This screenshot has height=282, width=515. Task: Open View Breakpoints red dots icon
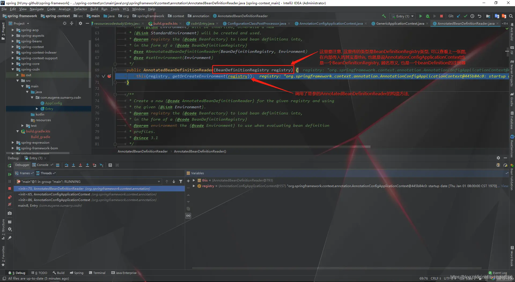click(10, 197)
